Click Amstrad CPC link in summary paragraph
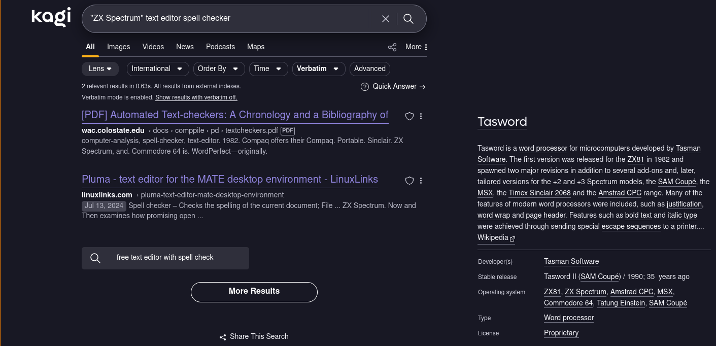 620,193
